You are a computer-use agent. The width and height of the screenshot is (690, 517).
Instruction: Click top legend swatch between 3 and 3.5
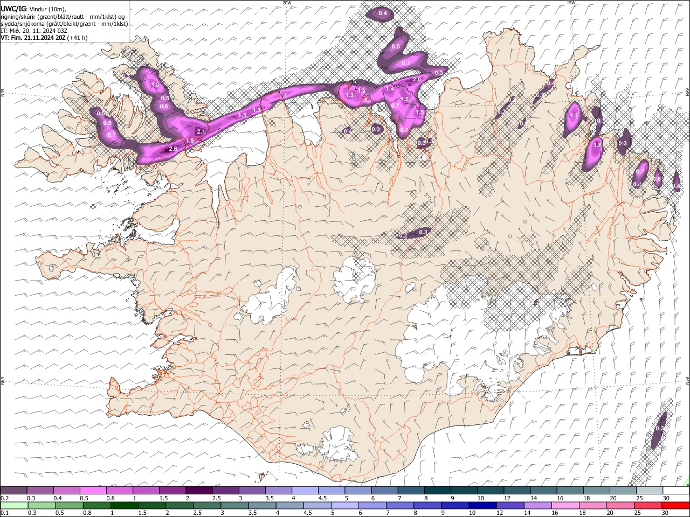pos(252,490)
